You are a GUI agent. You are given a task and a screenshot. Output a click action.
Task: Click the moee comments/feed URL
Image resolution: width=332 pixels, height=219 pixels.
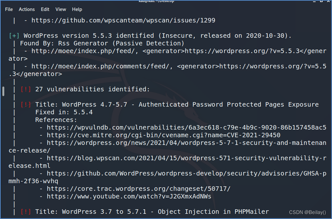(x=100, y=66)
